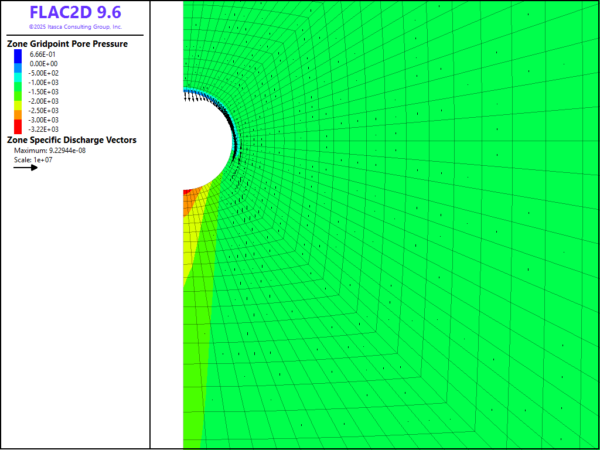The width and height of the screenshot is (600, 450).
Task: Click the -3.22E+03 legend value
Action: (x=44, y=129)
